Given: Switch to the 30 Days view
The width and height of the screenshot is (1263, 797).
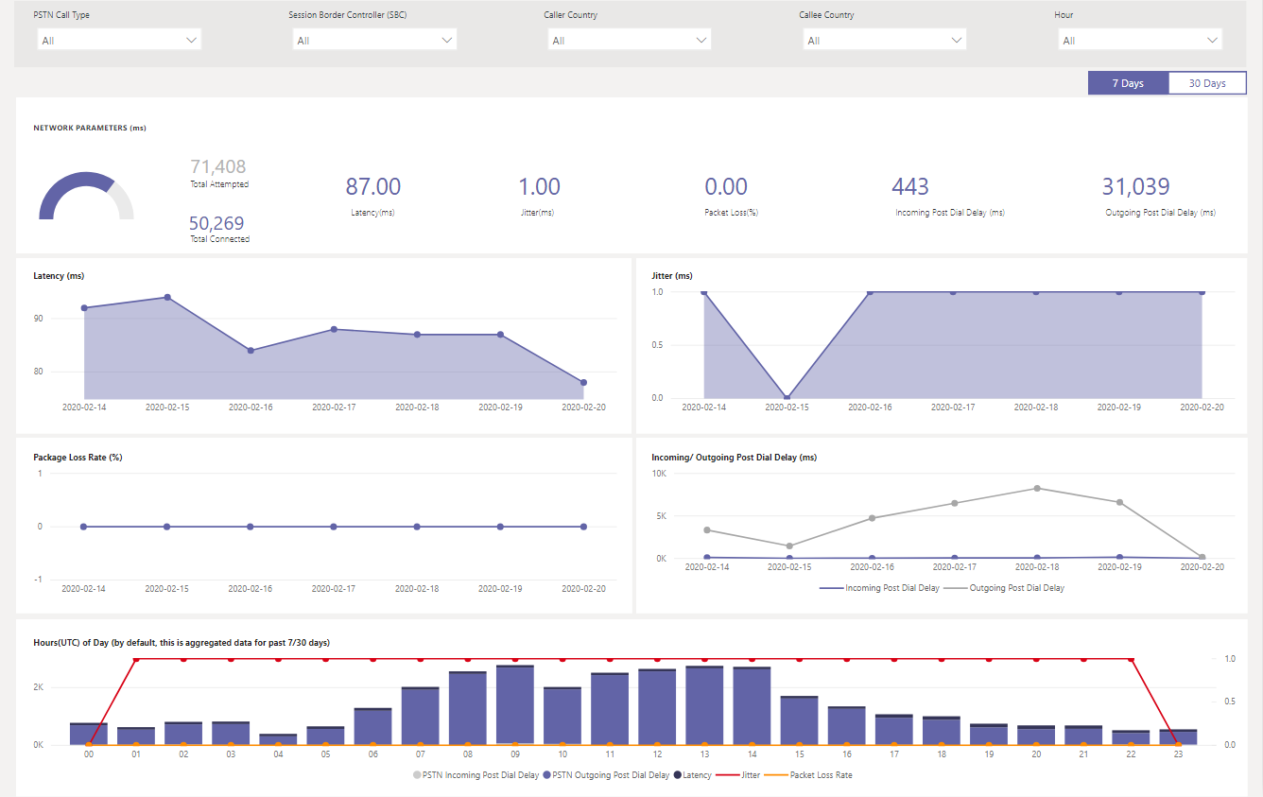Looking at the screenshot, I should [x=1207, y=82].
